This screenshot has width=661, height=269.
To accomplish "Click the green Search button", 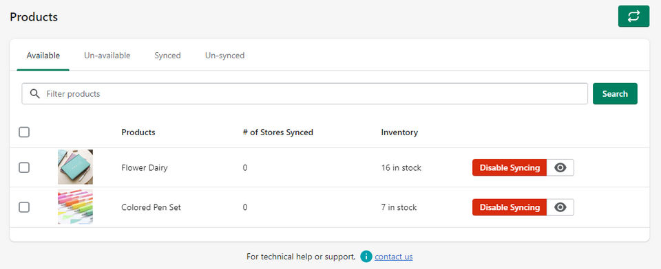I will tap(615, 94).
